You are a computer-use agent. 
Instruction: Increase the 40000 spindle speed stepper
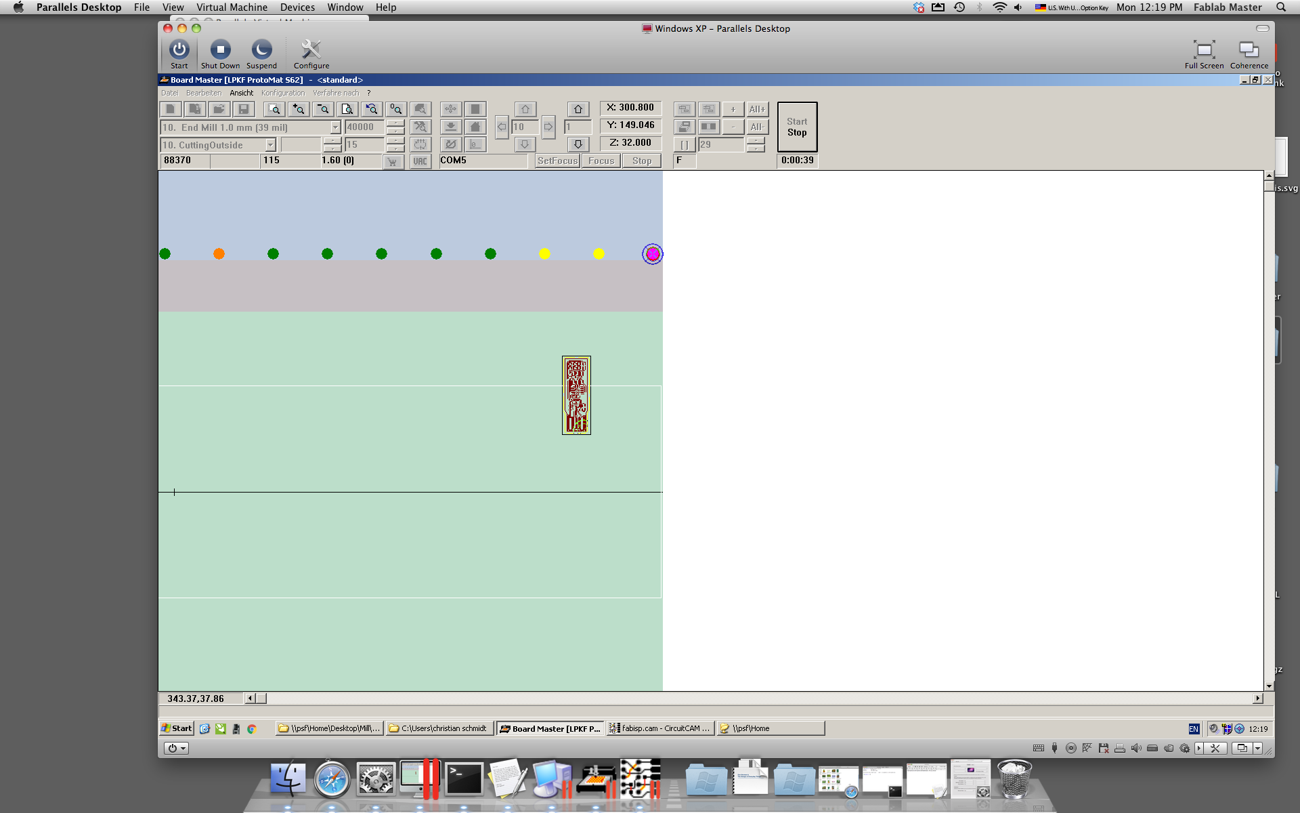[395, 123]
